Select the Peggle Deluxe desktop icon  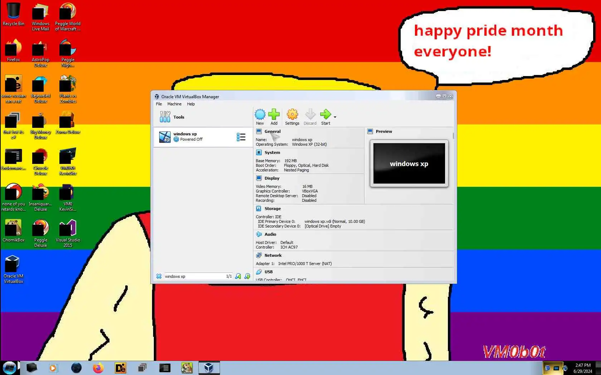coord(40,233)
